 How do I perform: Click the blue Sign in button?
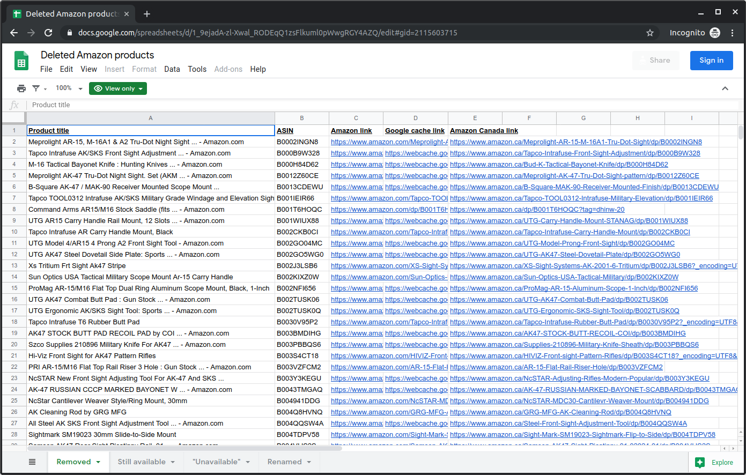711,61
